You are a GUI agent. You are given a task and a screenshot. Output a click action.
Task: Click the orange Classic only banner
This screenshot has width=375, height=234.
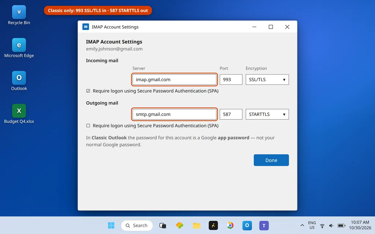(x=98, y=11)
